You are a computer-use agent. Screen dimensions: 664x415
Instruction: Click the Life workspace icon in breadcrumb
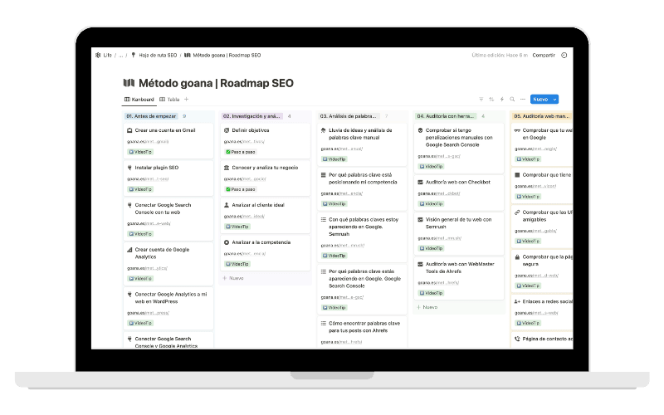(98, 55)
